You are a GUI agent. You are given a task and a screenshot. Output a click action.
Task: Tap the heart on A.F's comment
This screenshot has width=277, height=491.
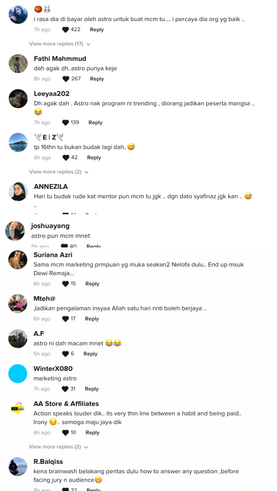click(65, 354)
